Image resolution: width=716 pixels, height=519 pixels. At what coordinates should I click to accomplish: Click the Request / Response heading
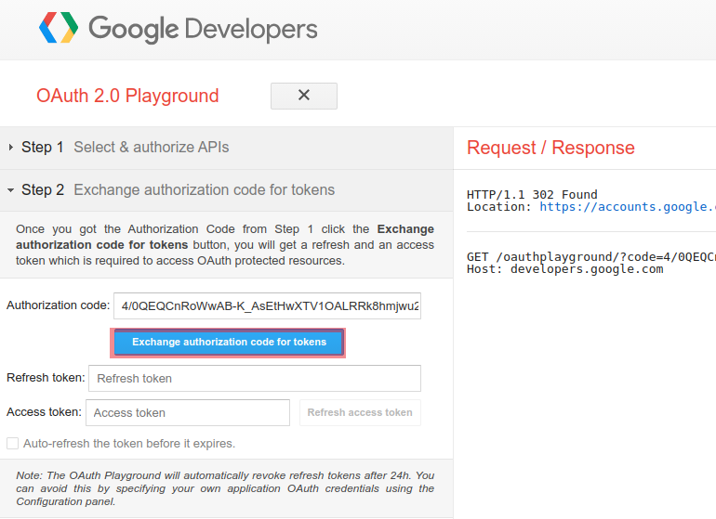[550, 148]
